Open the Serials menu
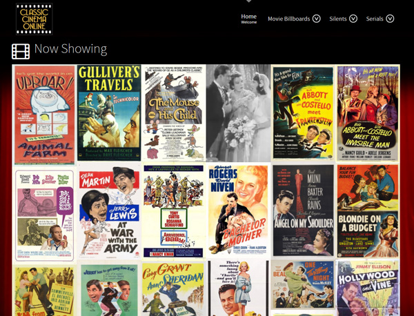 pos(375,19)
